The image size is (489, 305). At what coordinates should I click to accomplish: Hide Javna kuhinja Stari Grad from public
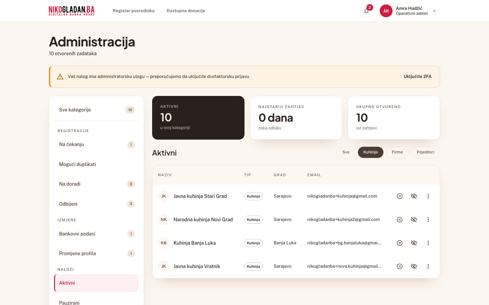414,196
